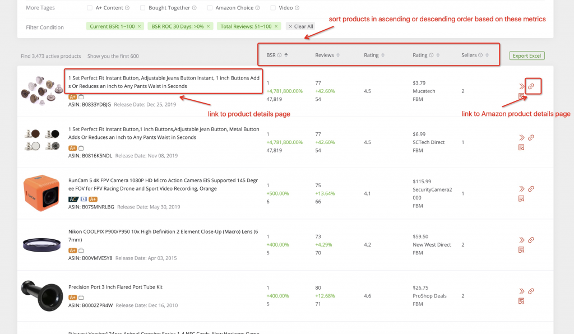Open Amazon link icon for RunCam row
This screenshot has height=334, width=574.
(531, 189)
